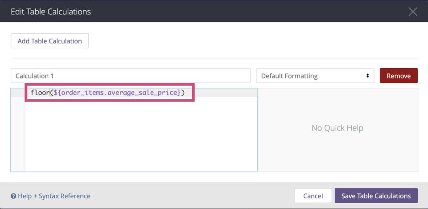Open Help + Syntax Reference link
The height and width of the screenshot is (209, 428).
54,196
